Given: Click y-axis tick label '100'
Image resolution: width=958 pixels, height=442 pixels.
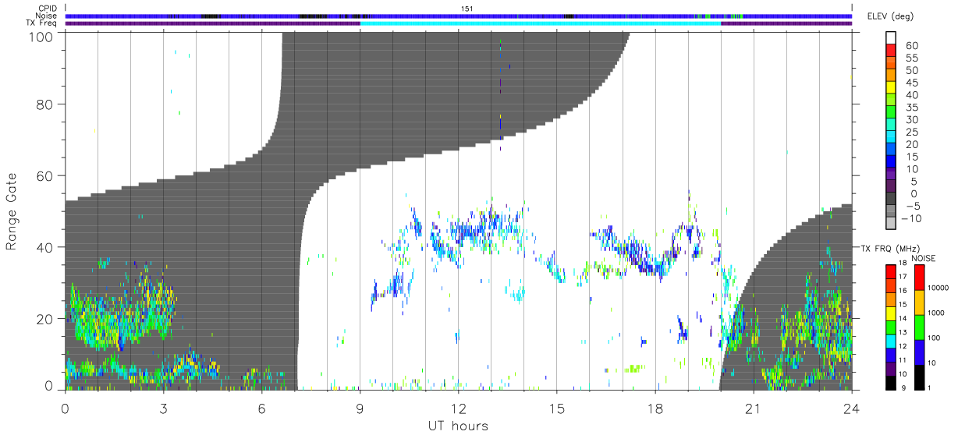Looking at the screenshot, I should tap(42, 37).
